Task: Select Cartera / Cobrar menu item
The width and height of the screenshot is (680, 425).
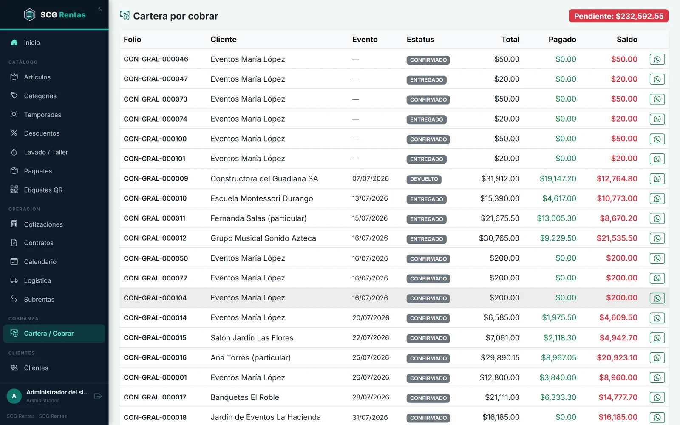Action: coord(54,334)
